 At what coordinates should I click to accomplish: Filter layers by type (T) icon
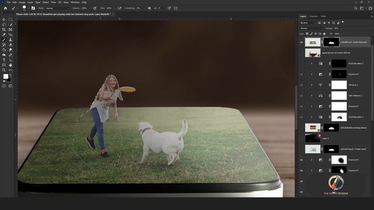[x=328, y=23]
